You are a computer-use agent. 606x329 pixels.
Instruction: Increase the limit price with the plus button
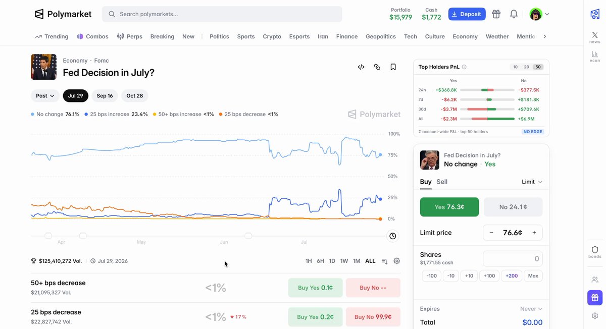pyautogui.click(x=534, y=233)
